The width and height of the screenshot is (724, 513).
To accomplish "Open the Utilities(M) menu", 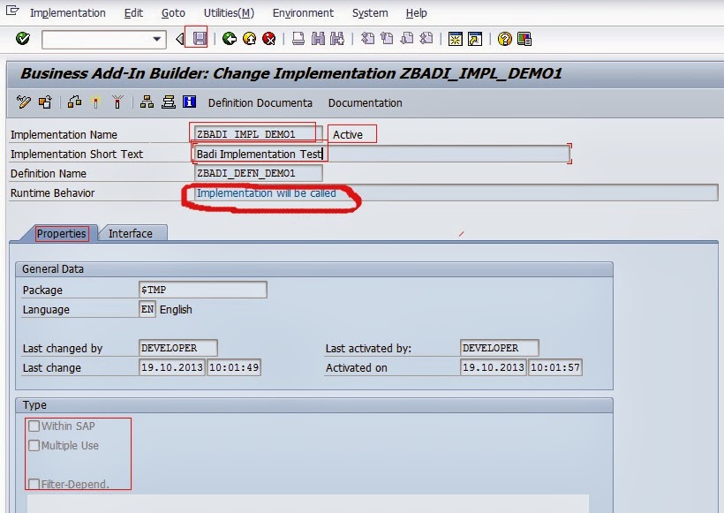I will [x=229, y=12].
